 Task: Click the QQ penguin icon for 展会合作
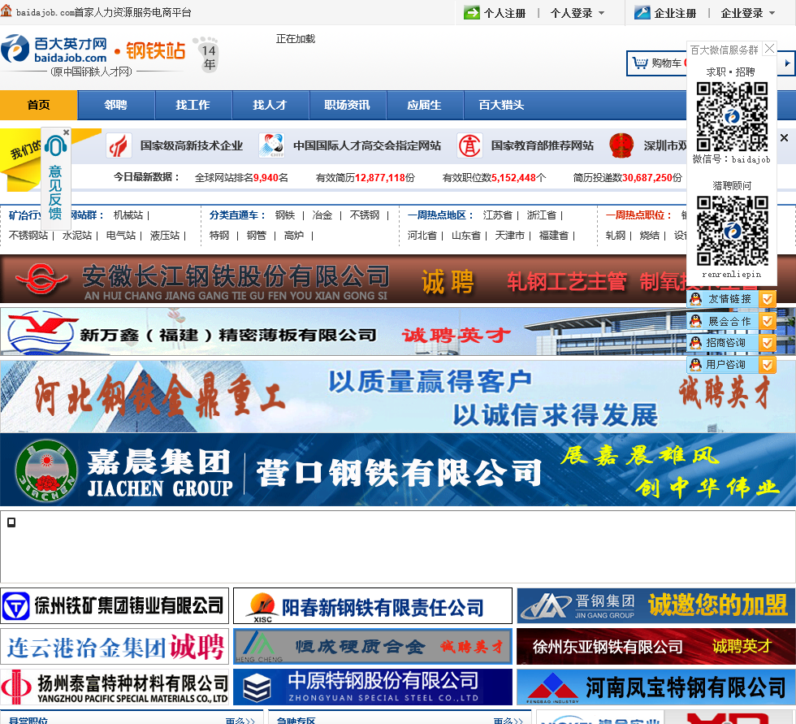pos(695,322)
